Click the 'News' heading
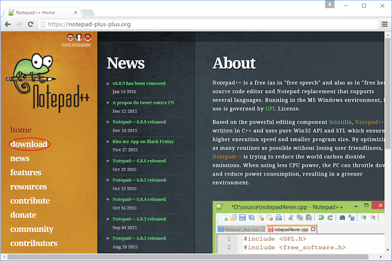Viewport: 392px width, 261px height. click(126, 63)
